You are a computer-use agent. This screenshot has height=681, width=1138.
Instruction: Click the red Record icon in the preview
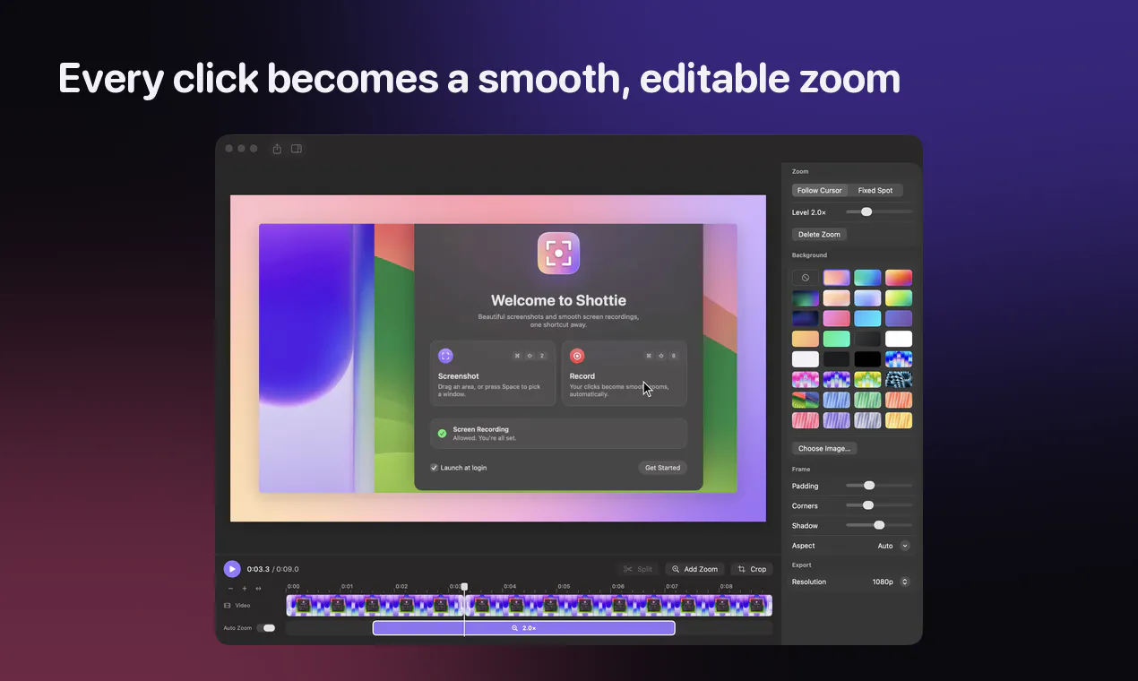577,356
